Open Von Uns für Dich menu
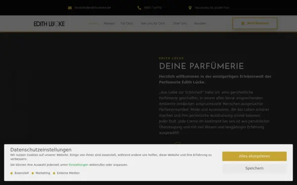Image resolution: width=297 pixels, height=185 pixels. tap(152, 23)
